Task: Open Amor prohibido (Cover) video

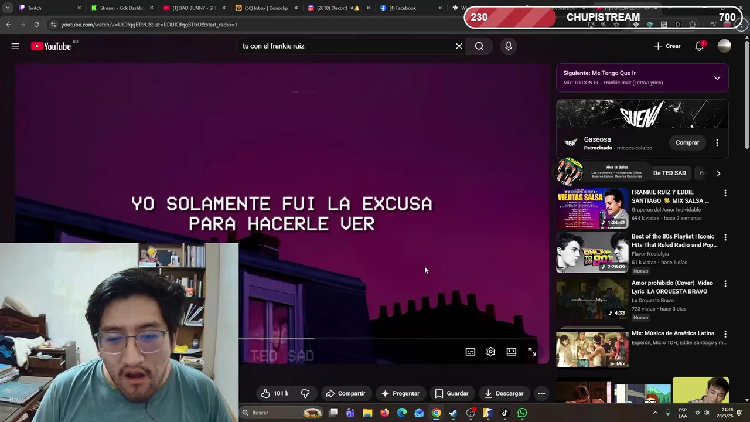Action: [592, 298]
